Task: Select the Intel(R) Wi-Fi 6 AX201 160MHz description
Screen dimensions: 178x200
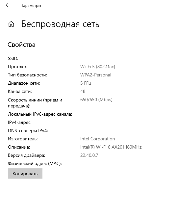Action: (111, 147)
